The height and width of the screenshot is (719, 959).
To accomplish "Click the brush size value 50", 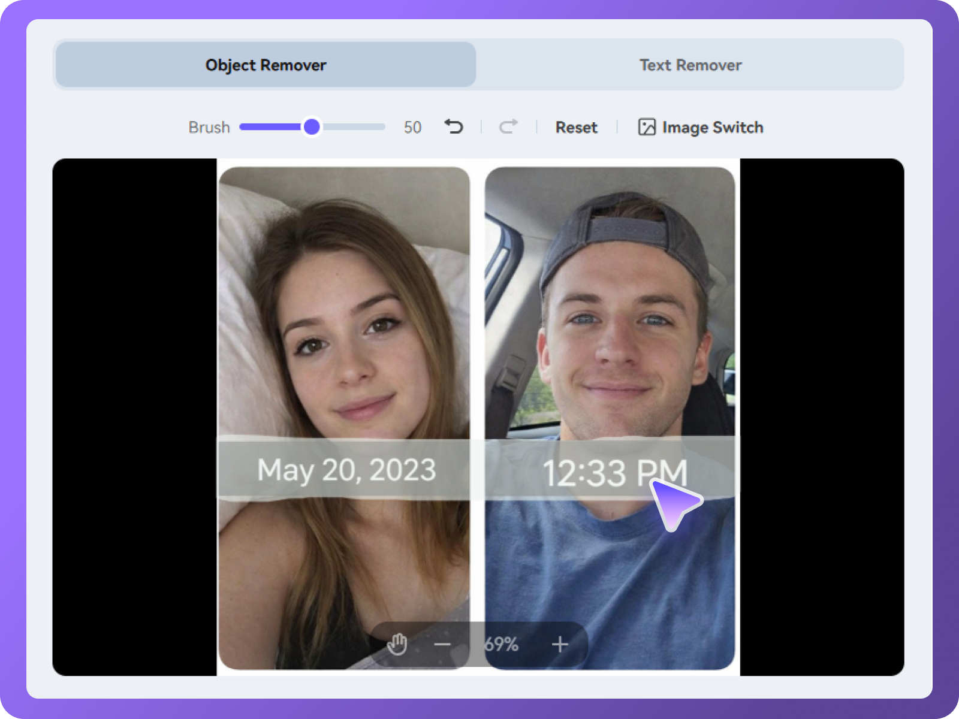I will [x=412, y=127].
